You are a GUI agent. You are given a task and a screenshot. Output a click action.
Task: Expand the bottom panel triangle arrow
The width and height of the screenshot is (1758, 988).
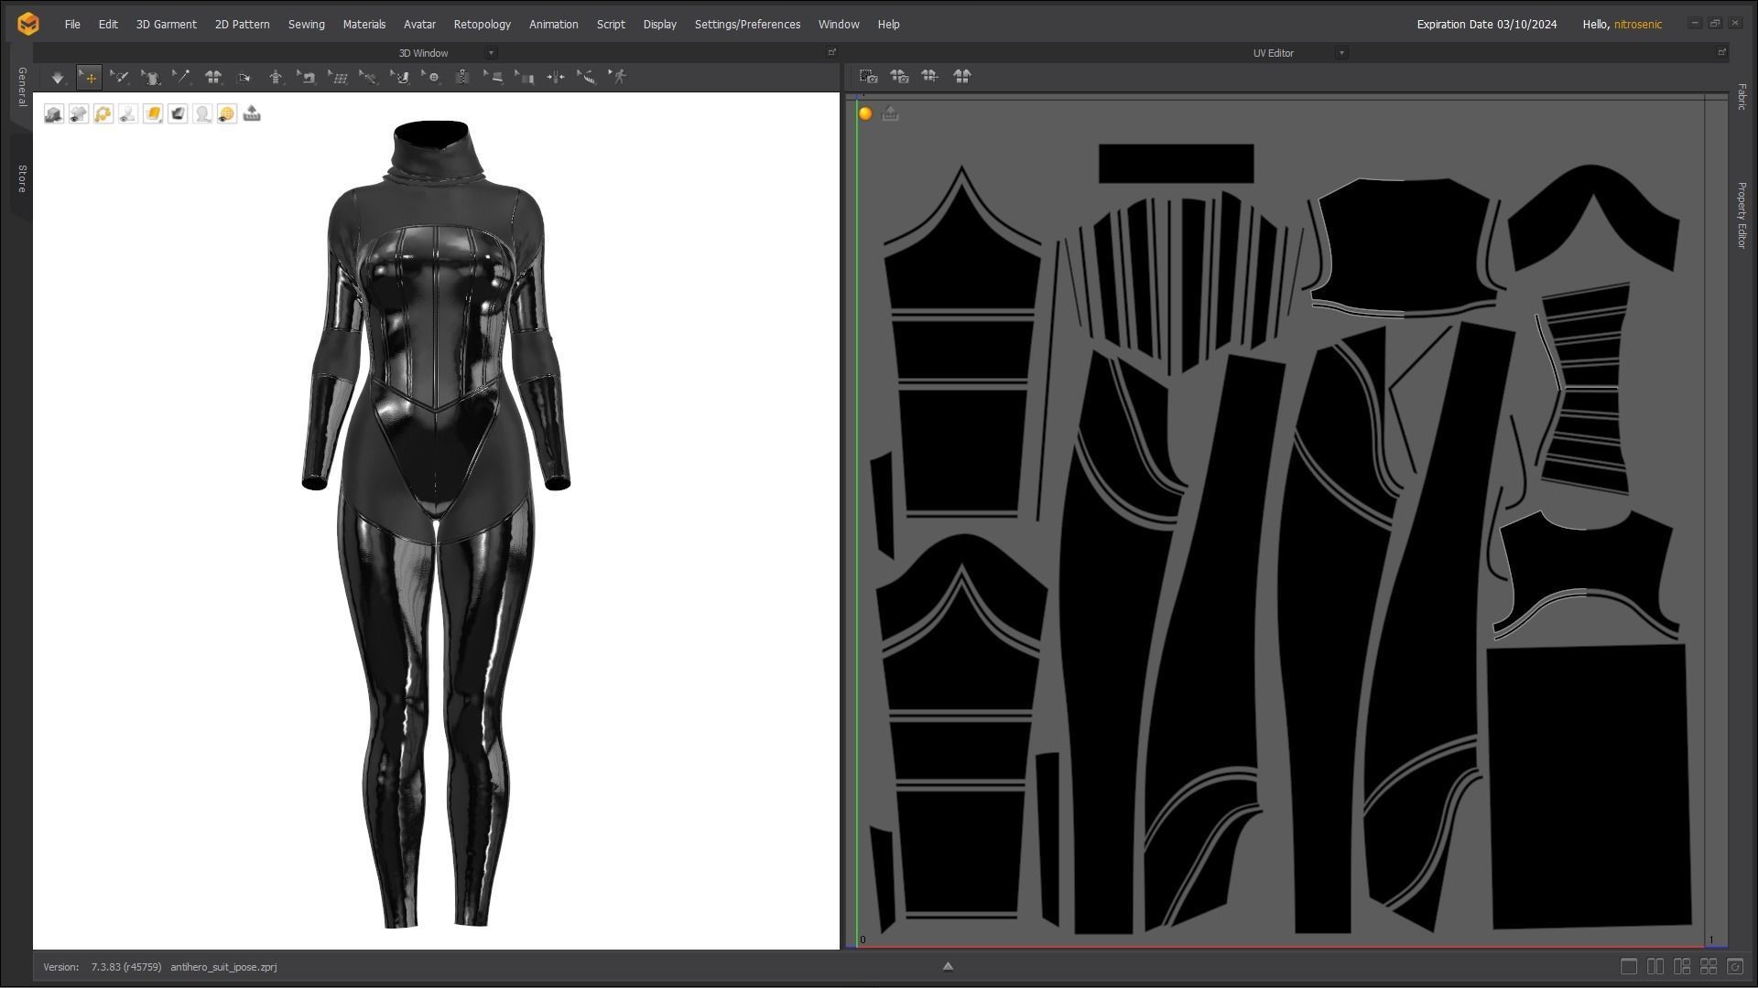[948, 966]
